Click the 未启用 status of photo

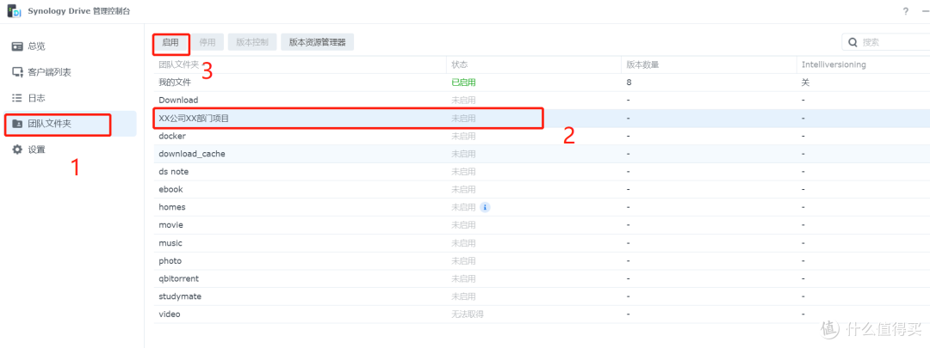[x=464, y=260]
